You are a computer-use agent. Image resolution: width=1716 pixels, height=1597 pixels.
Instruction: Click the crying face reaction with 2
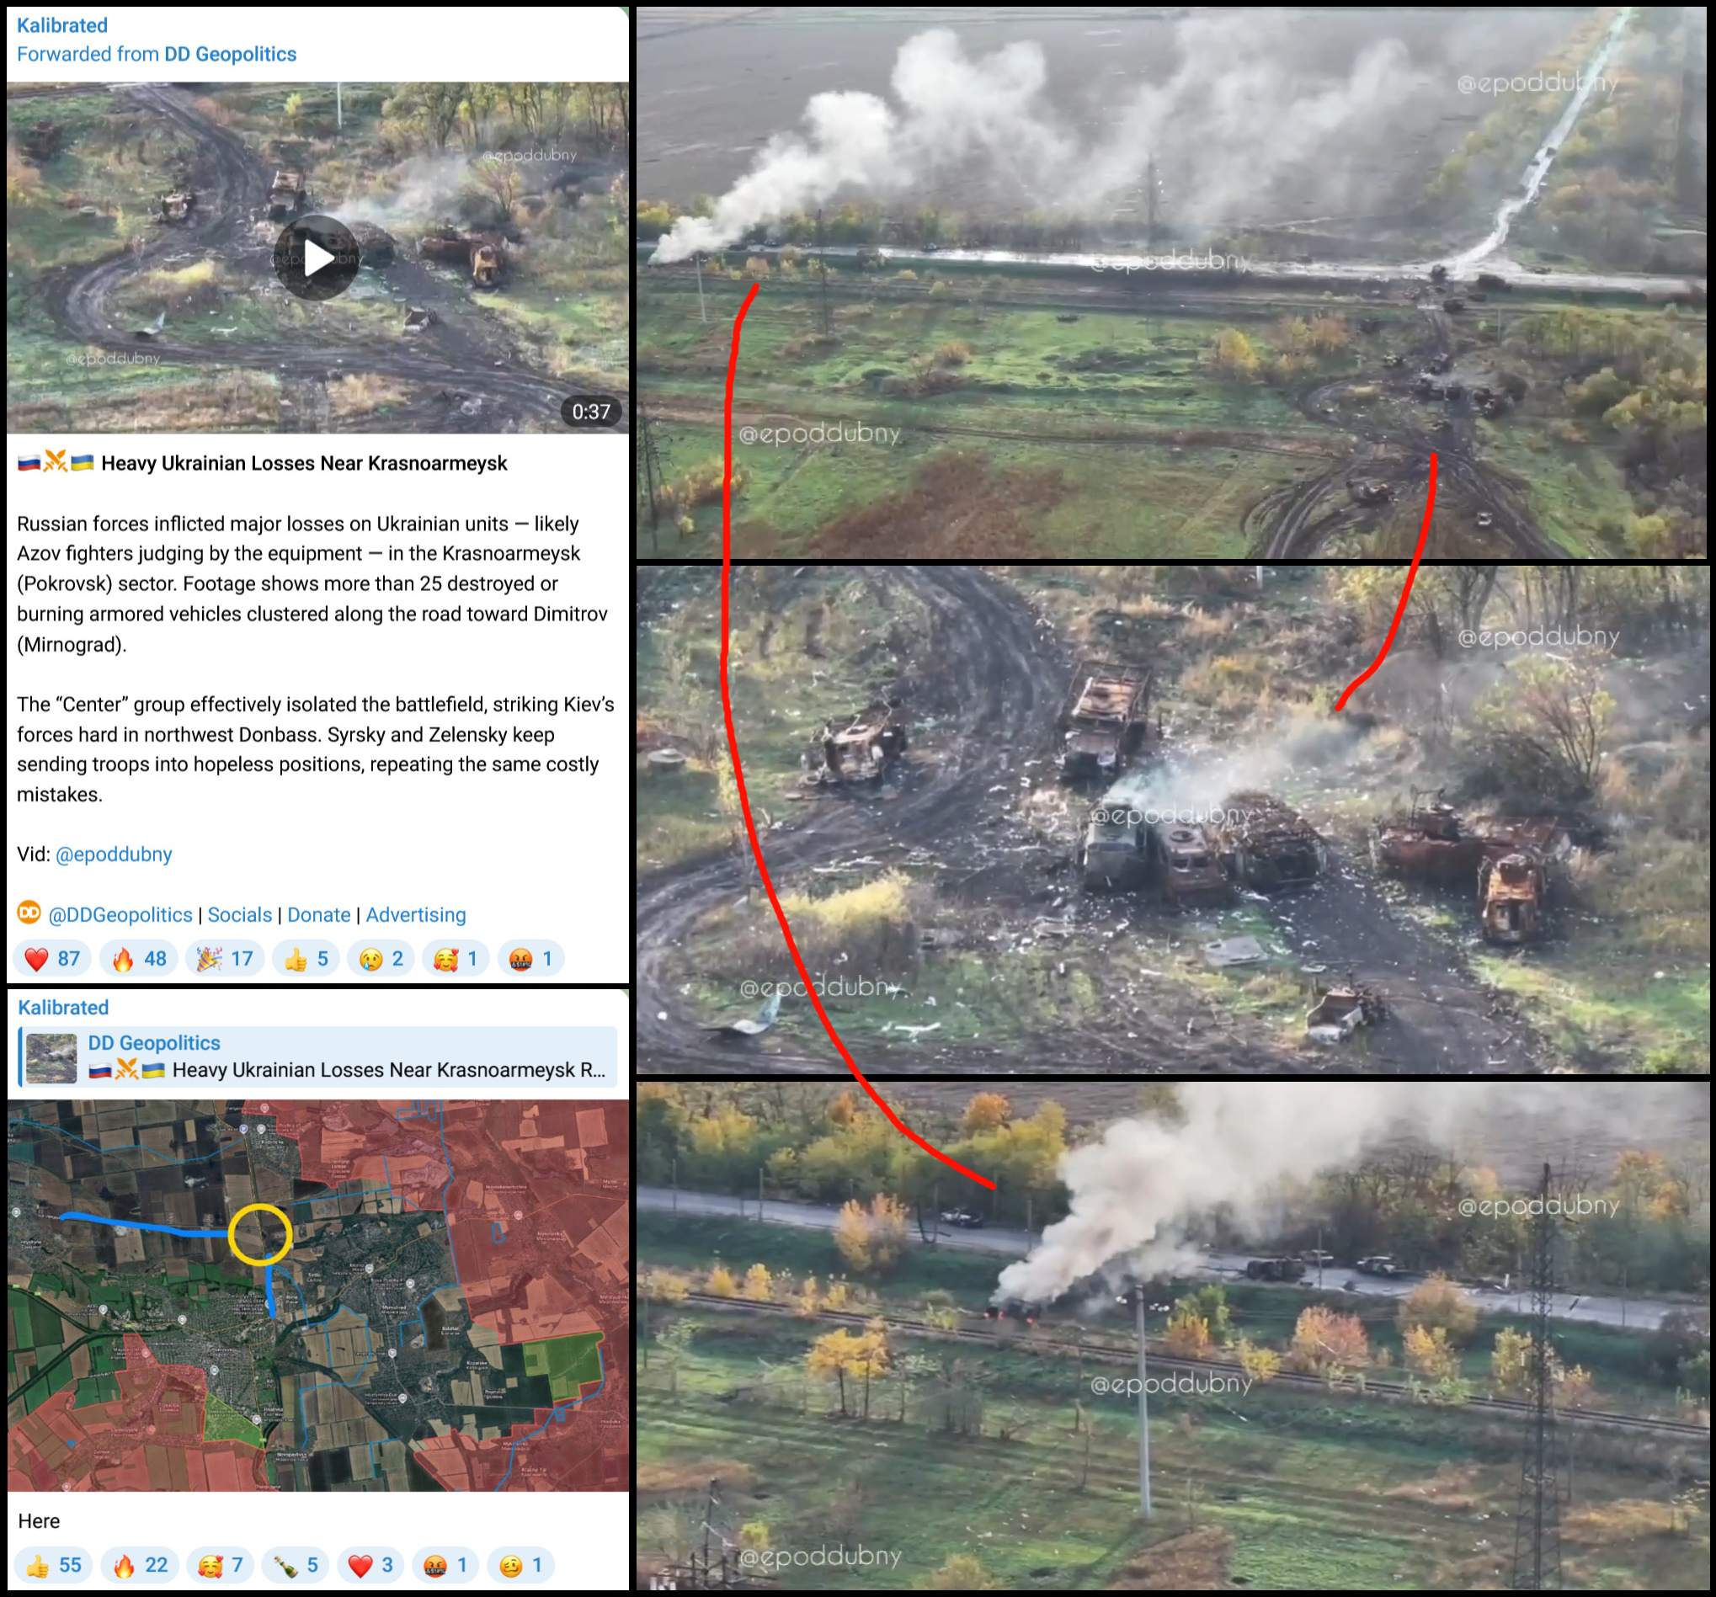coord(381,958)
